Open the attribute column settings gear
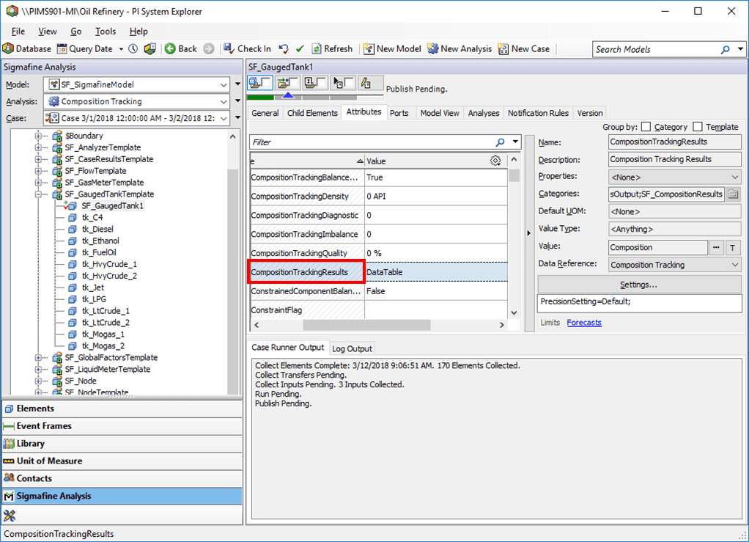The width and height of the screenshot is (749, 542). [x=495, y=161]
